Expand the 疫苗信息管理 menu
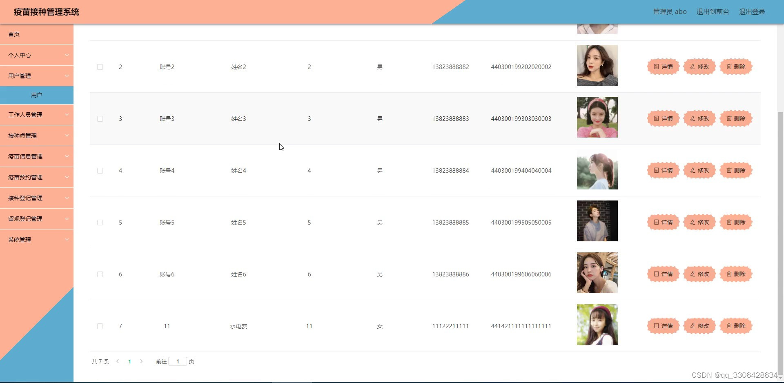Screen dimensions: 784x383 [x=37, y=156]
